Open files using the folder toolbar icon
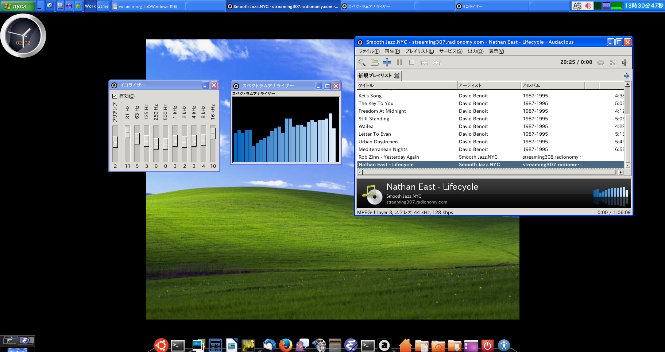665x352 pixels. click(x=375, y=62)
